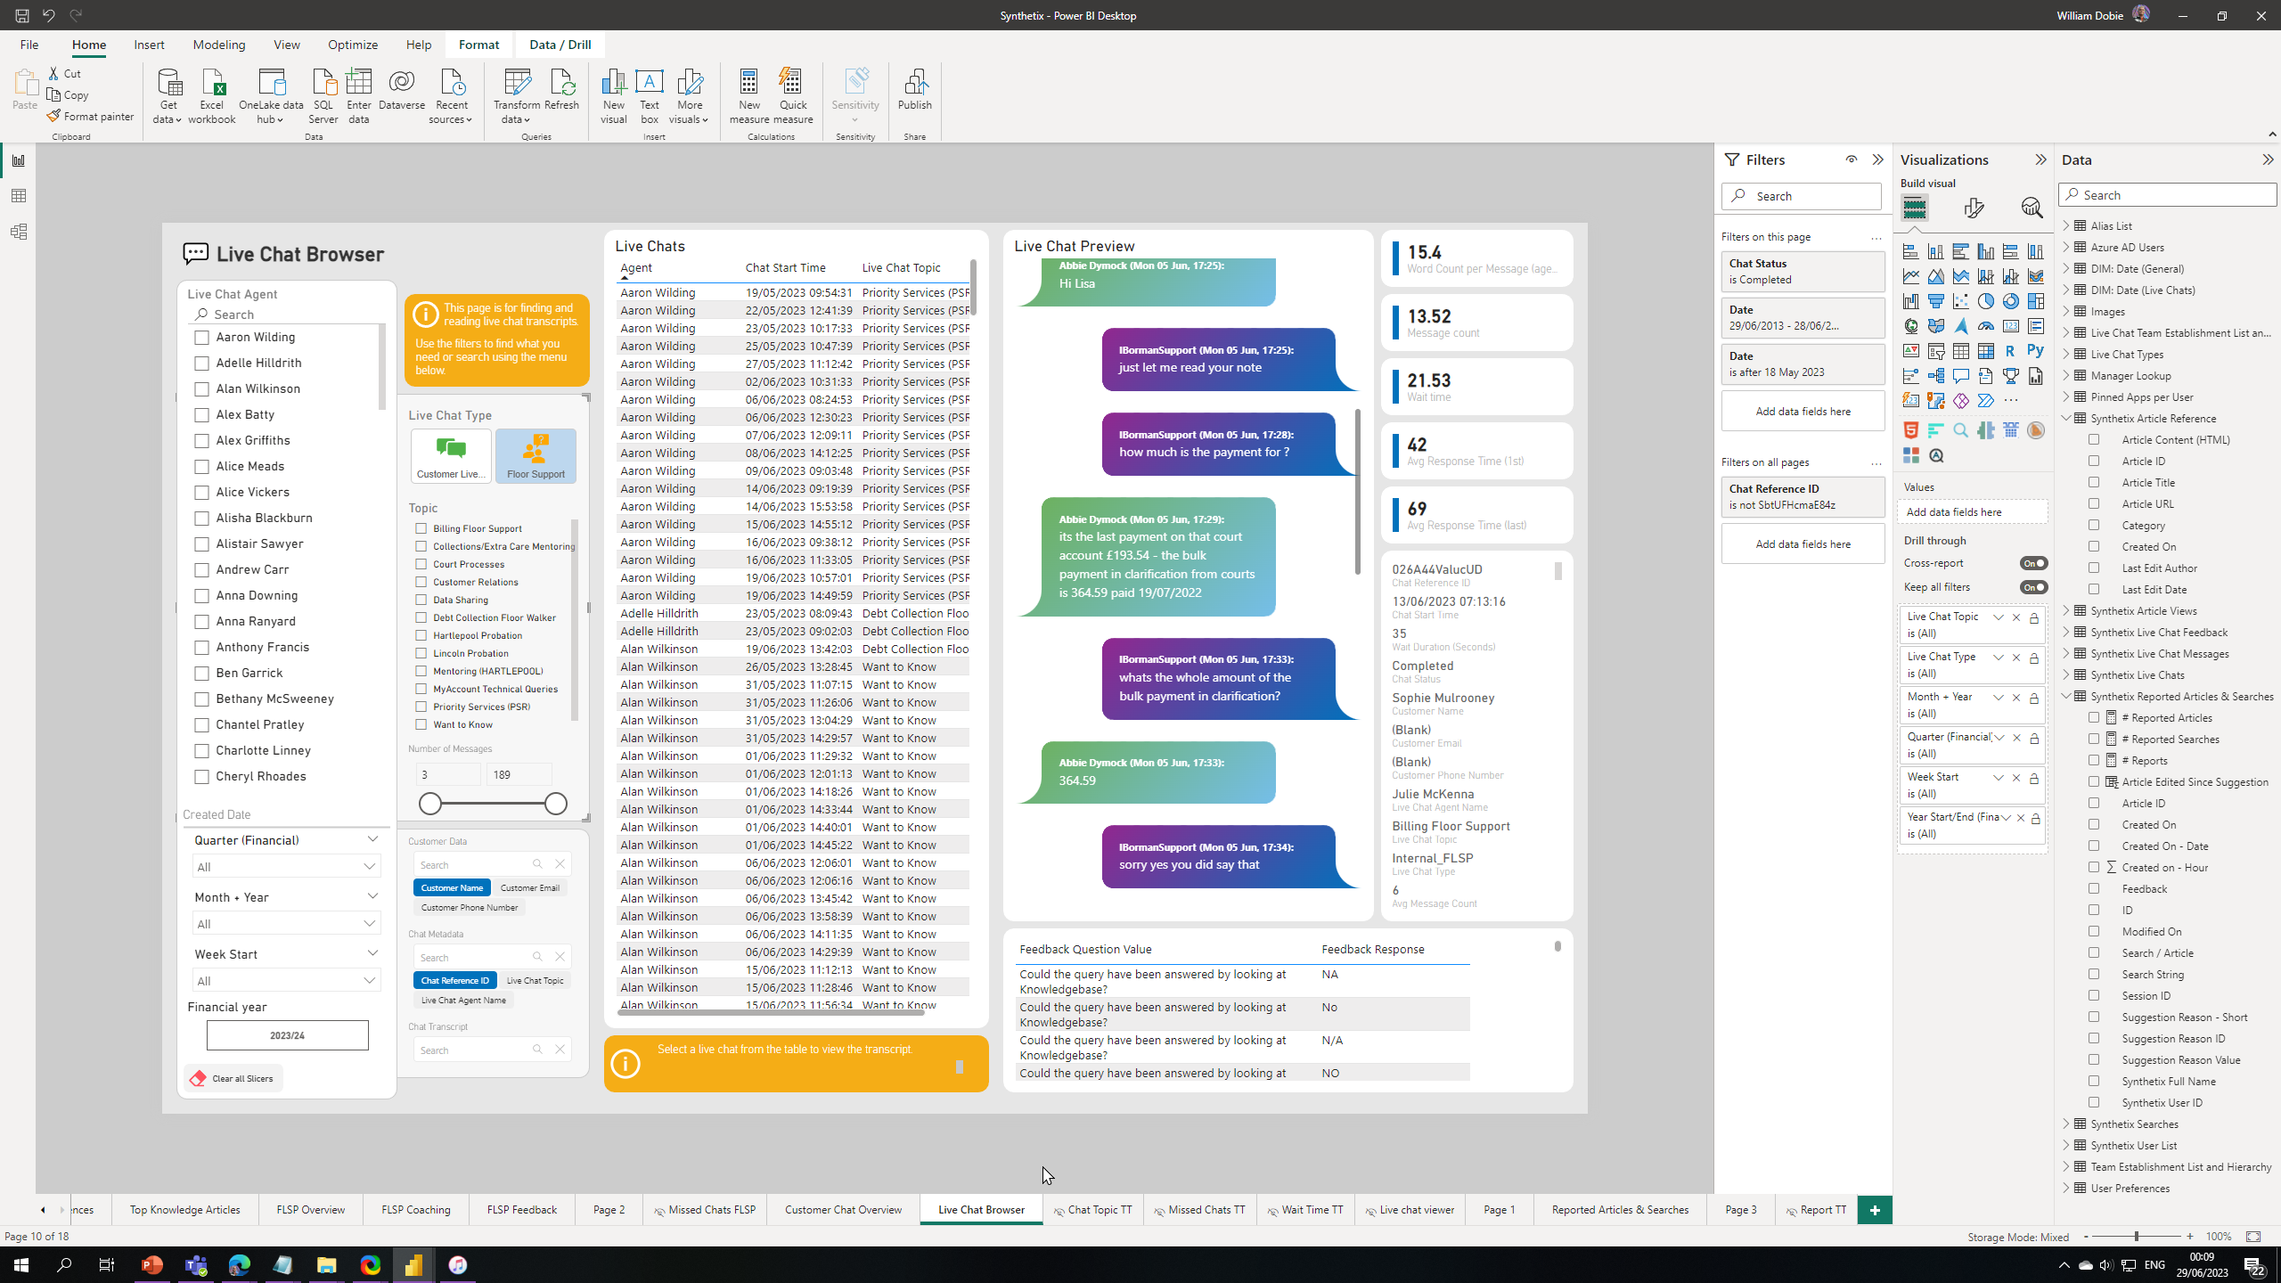Open the Modeling ribbon tab
Screen dimensions: 2281x1283
tap(218, 45)
